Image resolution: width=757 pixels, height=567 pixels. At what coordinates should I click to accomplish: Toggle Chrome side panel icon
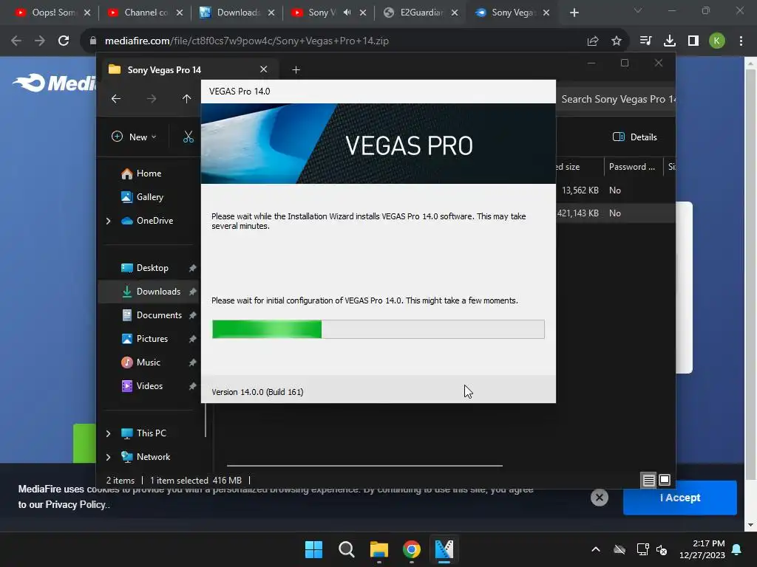coord(693,41)
